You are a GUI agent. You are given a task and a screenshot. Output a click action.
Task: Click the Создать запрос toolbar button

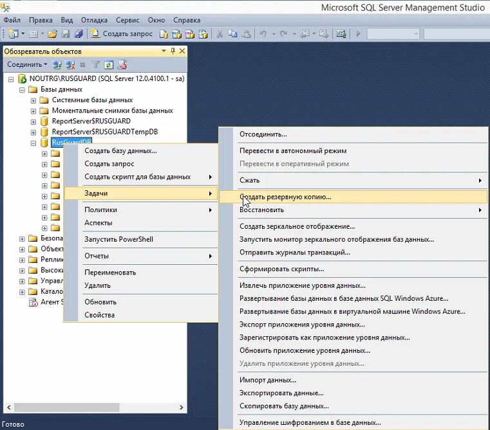(122, 33)
